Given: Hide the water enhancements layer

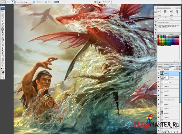Looking at the screenshot, I should pyautogui.click(x=159, y=100).
